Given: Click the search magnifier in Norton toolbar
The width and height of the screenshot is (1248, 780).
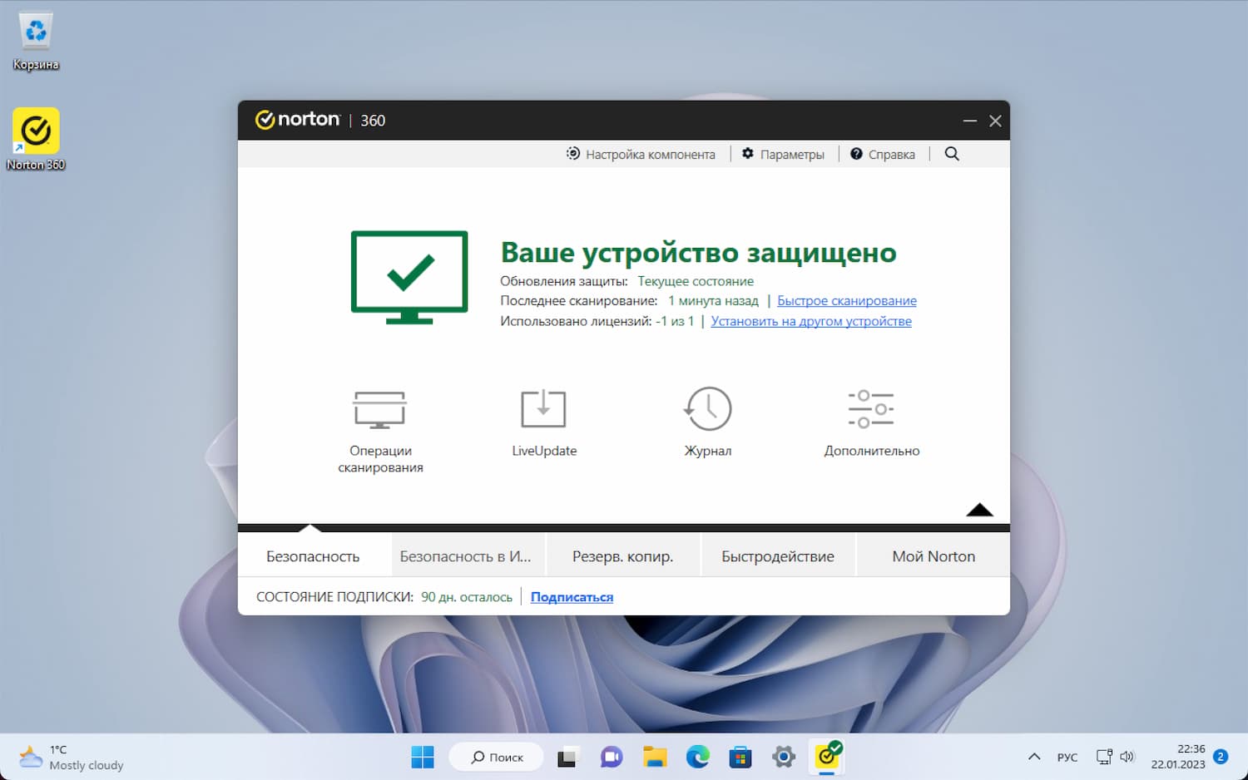Looking at the screenshot, I should click(x=951, y=154).
